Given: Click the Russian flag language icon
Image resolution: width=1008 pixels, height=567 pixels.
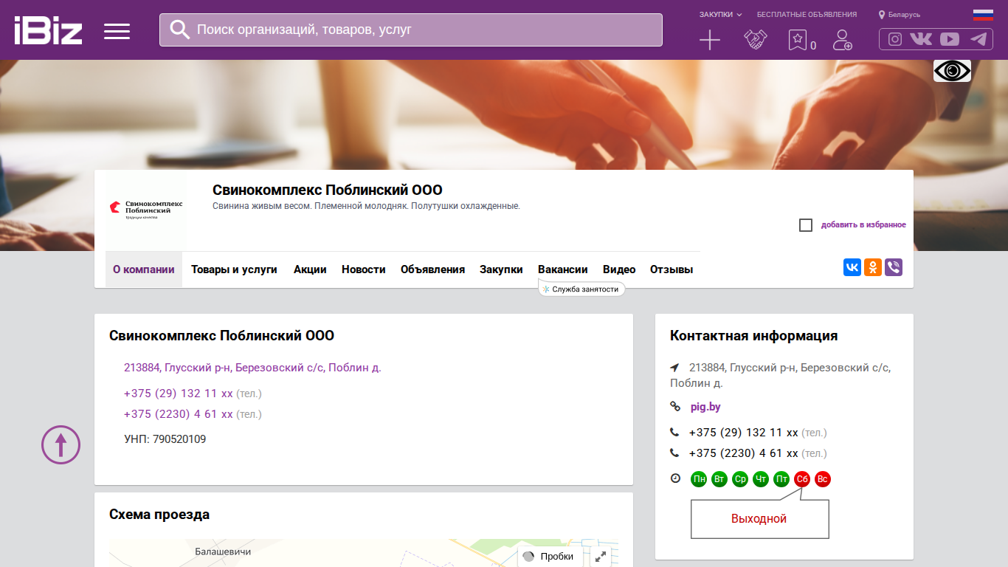Looking at the screenshot, I should [983, 15].
